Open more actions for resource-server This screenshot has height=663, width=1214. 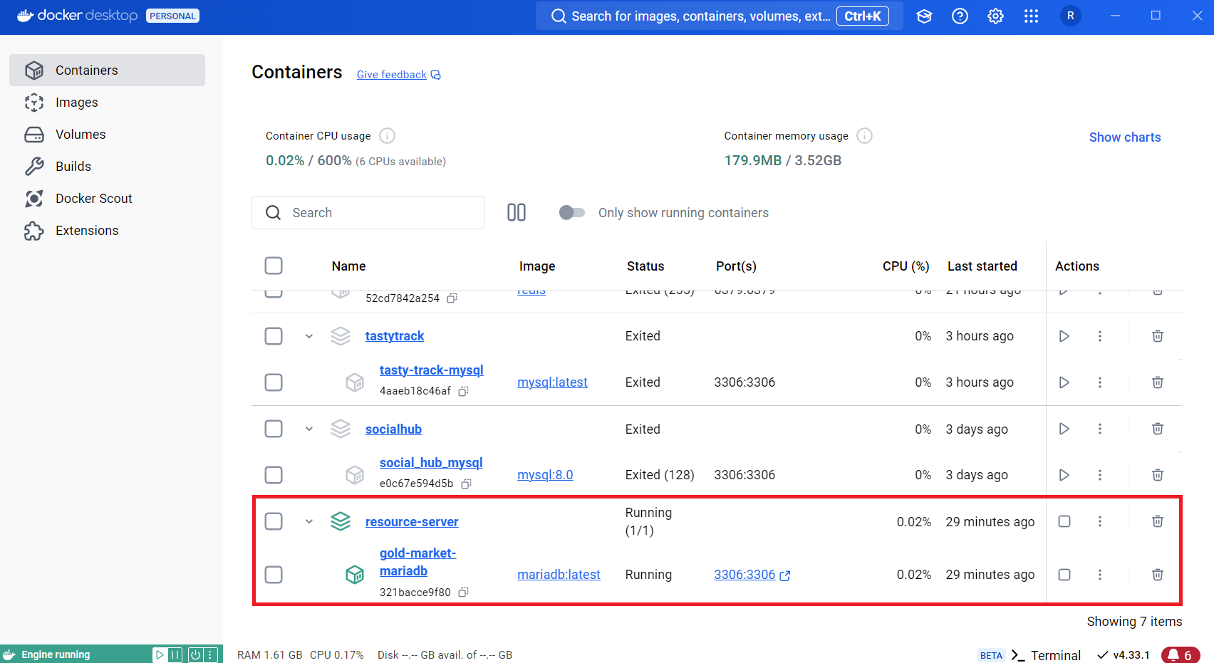1099,521
